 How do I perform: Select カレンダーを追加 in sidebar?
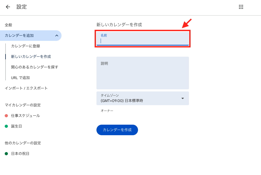coord(31,36)
